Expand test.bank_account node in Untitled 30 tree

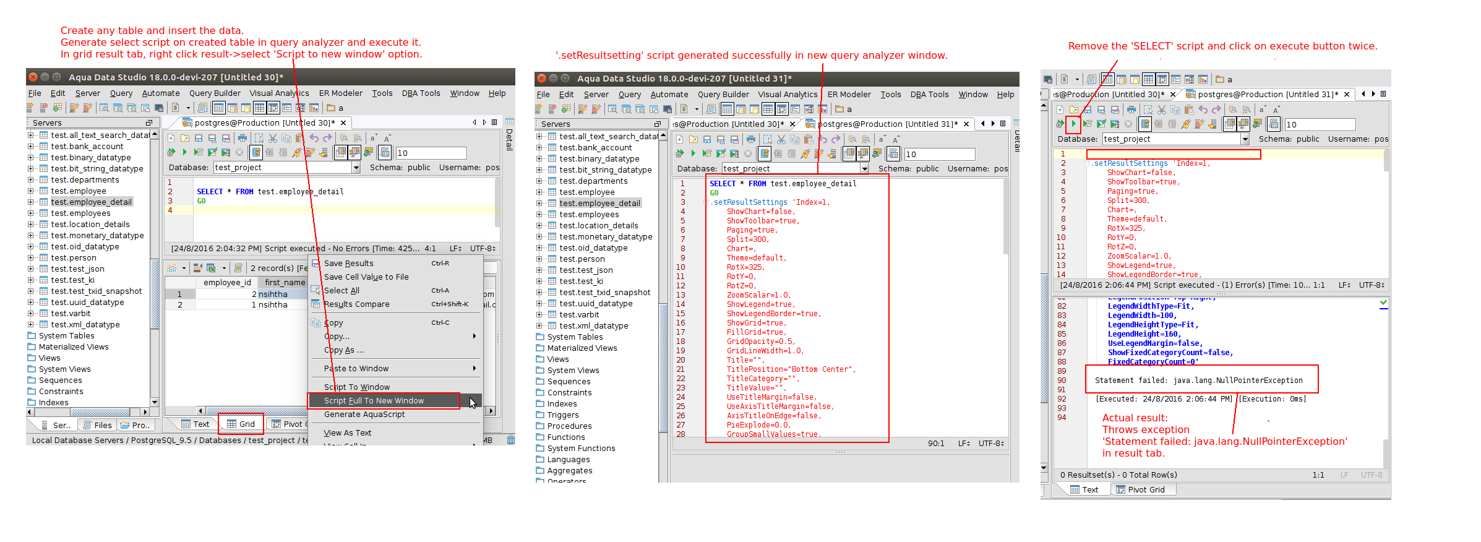(30, 146)
